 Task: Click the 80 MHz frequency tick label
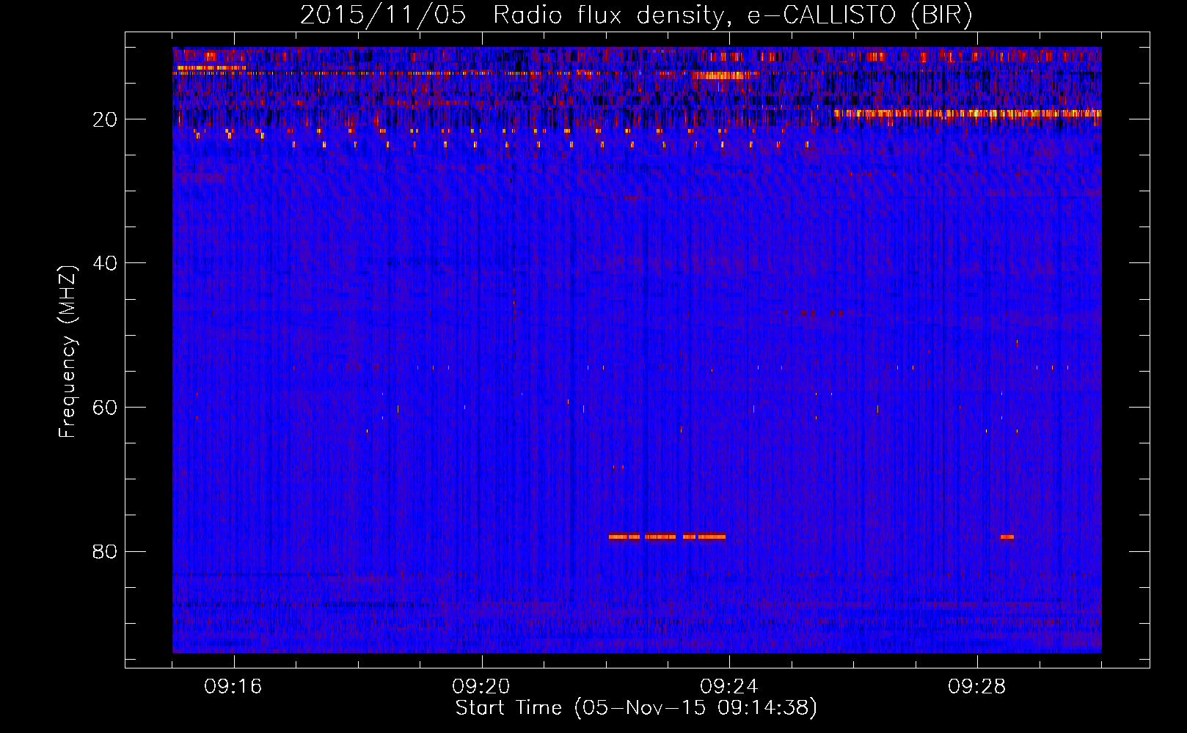[106, 551]
